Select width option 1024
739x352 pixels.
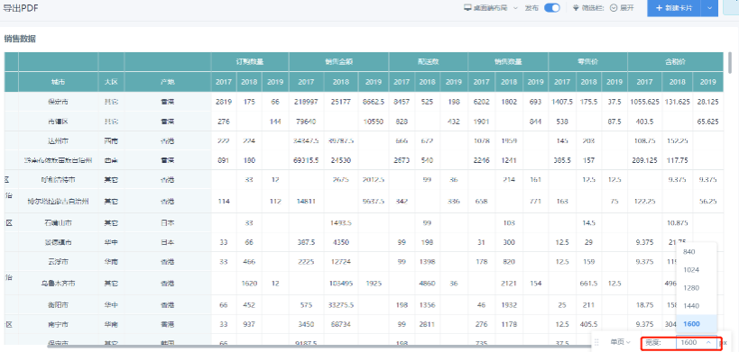[696, 270]
